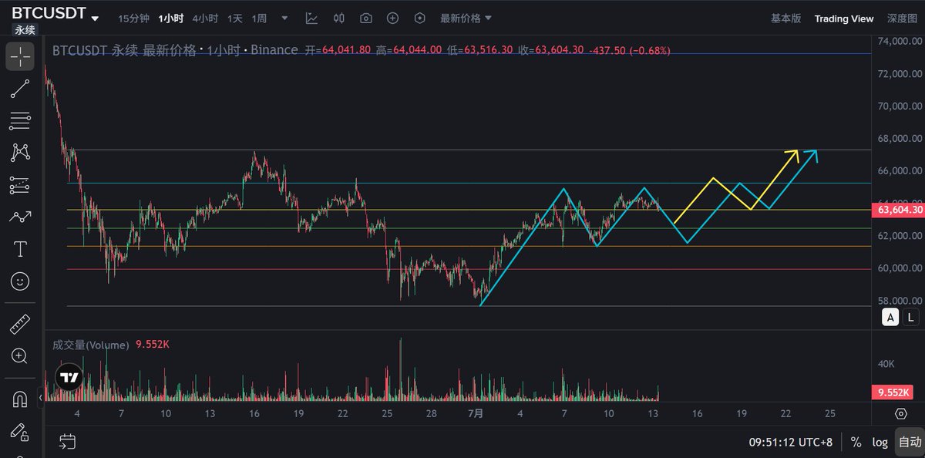Toggle magnet snapping mode
The width and height of the screenshot is (925, 458).
tap(20, 399)
